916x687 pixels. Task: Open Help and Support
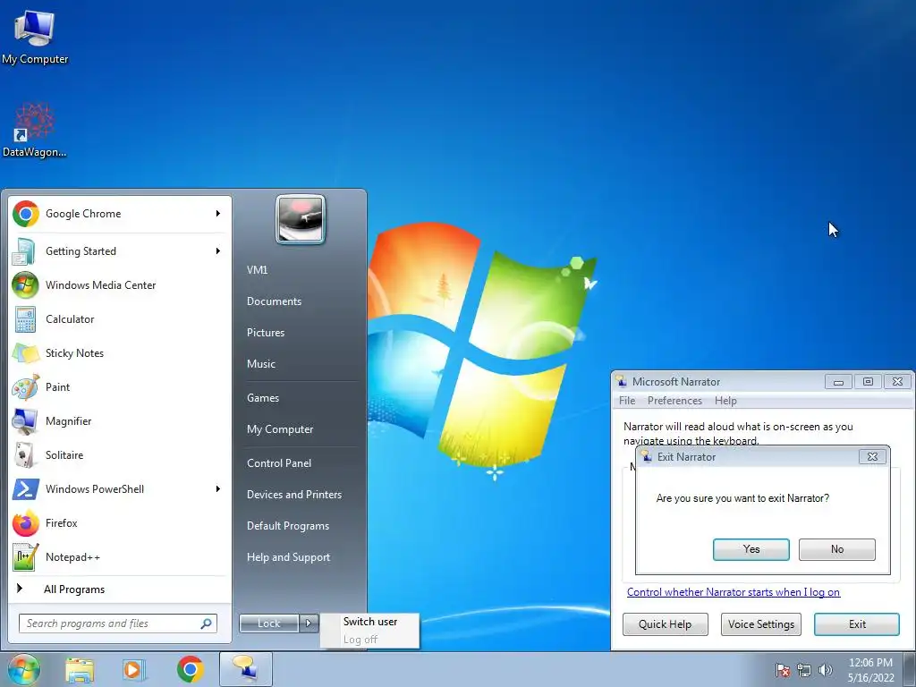pyautogui.click(x=289, y=557)
